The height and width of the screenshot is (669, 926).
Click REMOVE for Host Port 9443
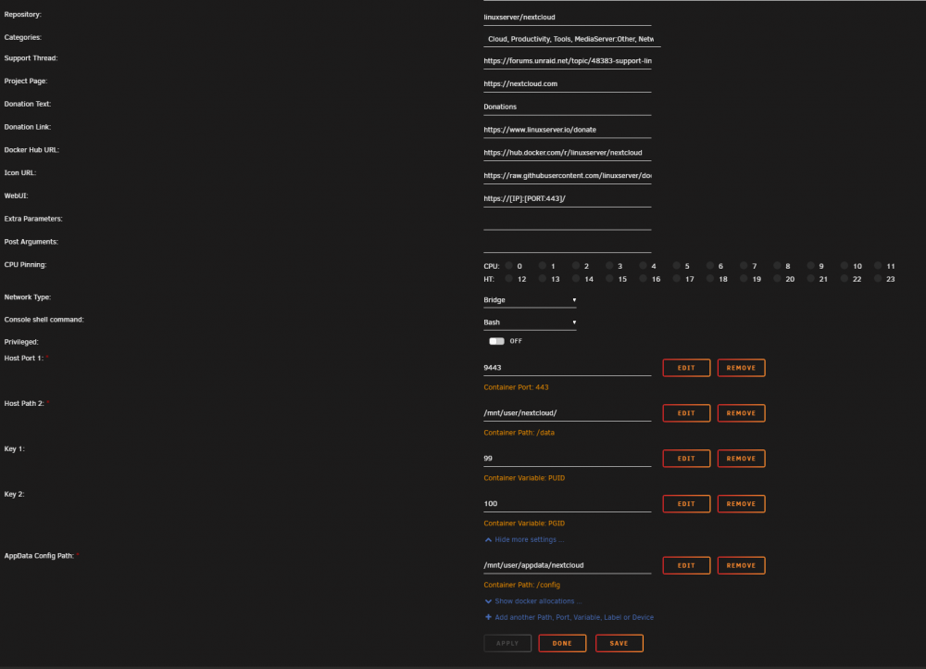pyautogui.click(x=741, y=368)
